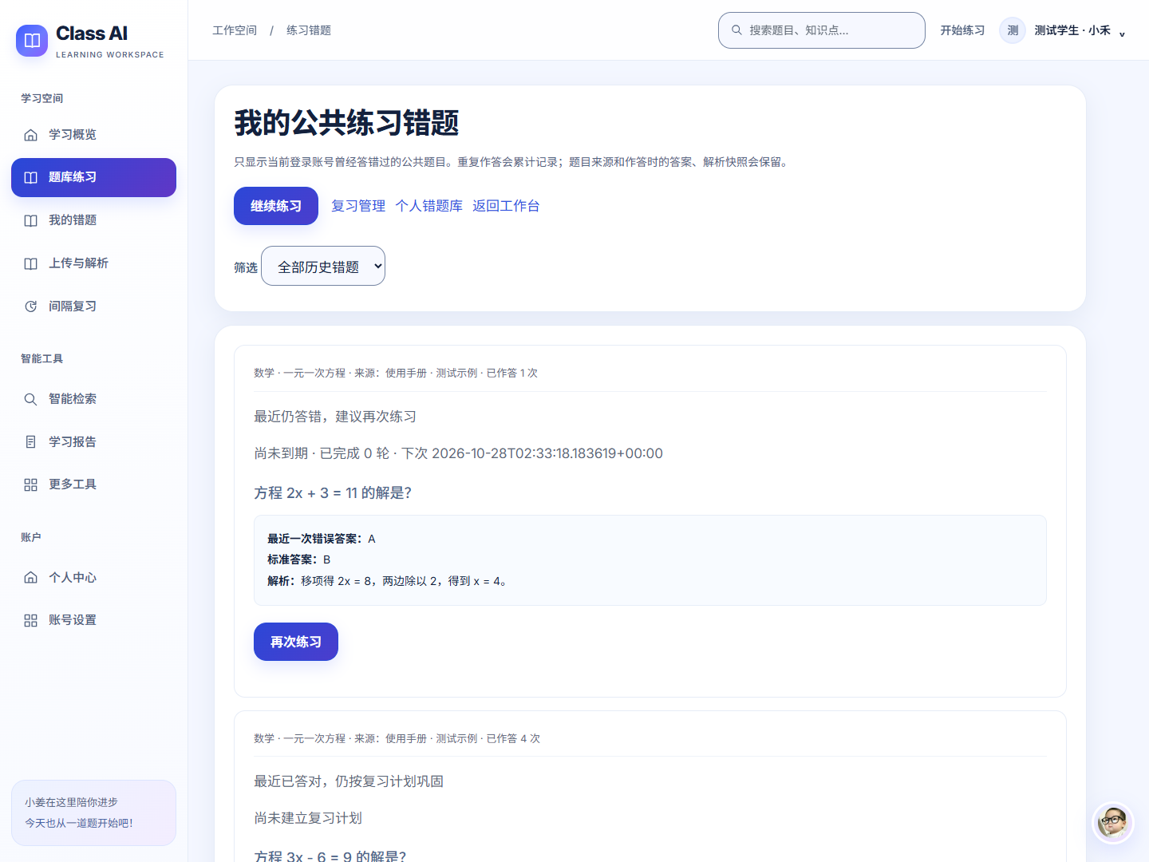This screenshot has width=1149, height=862.
Task: Click the search magnifier icon in top bar
Action: coord(736,30)
